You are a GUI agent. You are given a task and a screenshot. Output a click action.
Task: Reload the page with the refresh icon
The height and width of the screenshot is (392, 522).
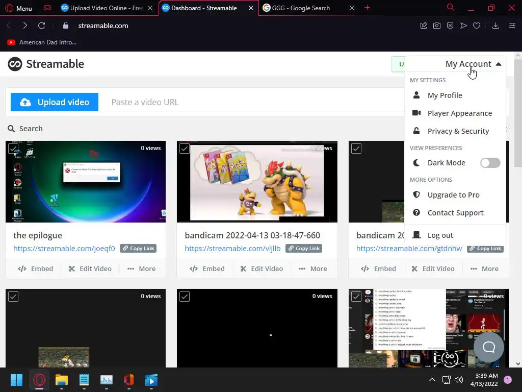pos(41,26)
